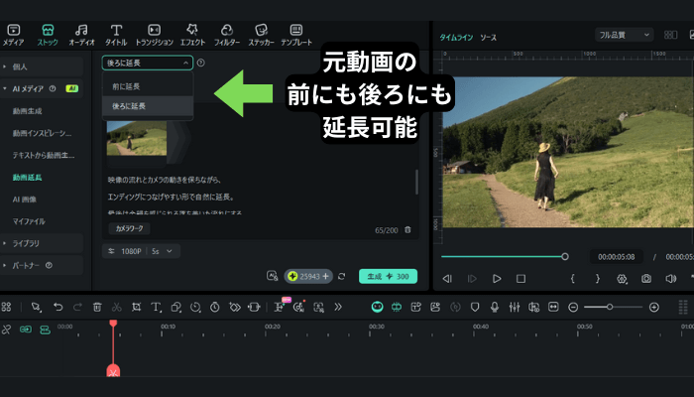Screen dimensions: 694x397
Task: Click the undo arrow in timeline toolbar
Action: (58, 308)
